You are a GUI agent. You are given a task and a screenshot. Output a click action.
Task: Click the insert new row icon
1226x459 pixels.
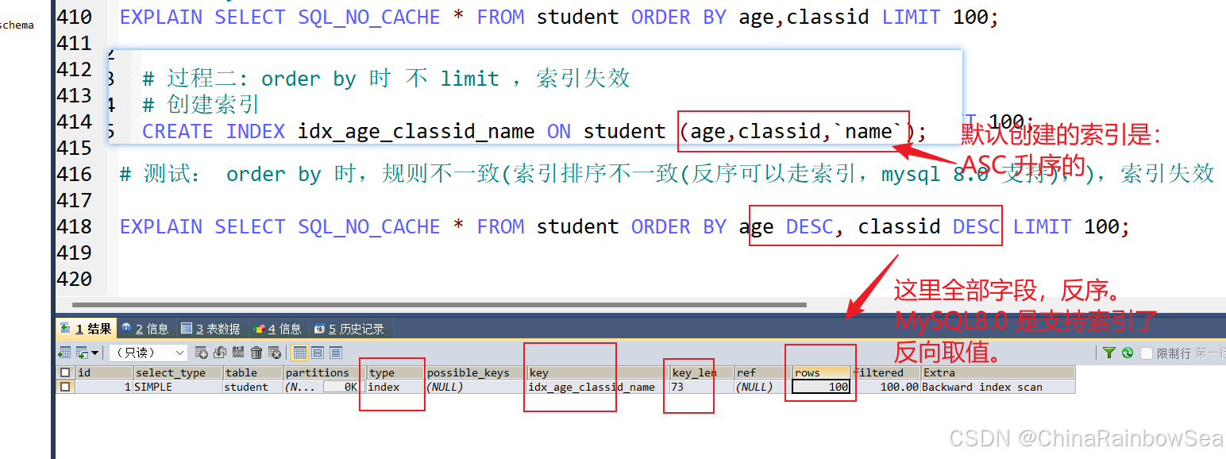[x=202, y=353]
